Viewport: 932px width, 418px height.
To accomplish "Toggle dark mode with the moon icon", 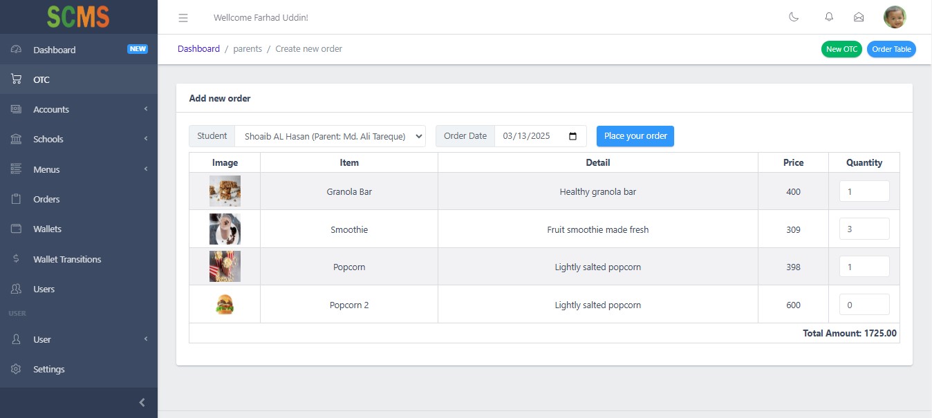I will click(794, 17).
